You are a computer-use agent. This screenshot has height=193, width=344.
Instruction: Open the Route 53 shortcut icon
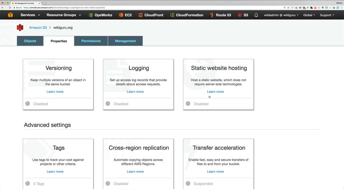coord(212,15)
